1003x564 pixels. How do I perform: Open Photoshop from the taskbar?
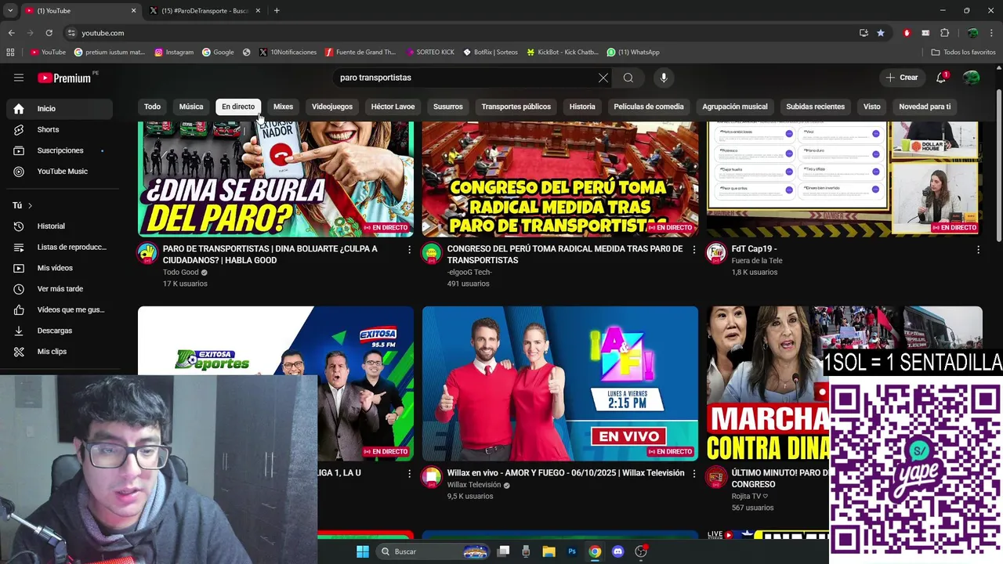pyautogui.click(x=572, y=551)
